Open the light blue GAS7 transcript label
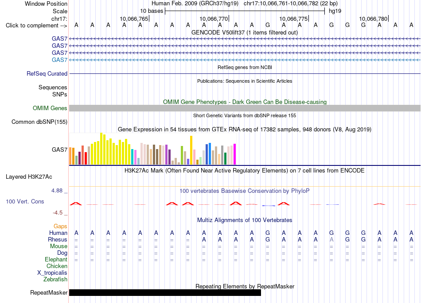This screenshot has height=303, width=421. pyautogui.click(x=59, y=60)
